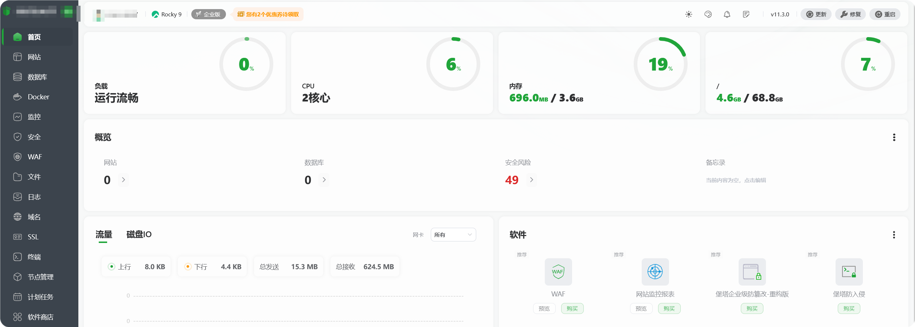Viewport: 915px width, 327px height.
Task: Click the palette theme icon in header
Action: tap(708, 15)
